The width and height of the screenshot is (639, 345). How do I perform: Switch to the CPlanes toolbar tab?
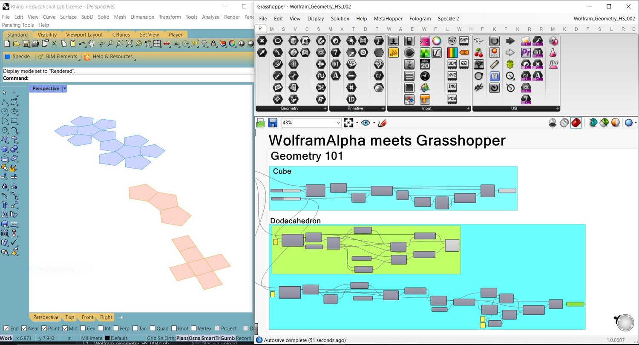click(121, 34)
